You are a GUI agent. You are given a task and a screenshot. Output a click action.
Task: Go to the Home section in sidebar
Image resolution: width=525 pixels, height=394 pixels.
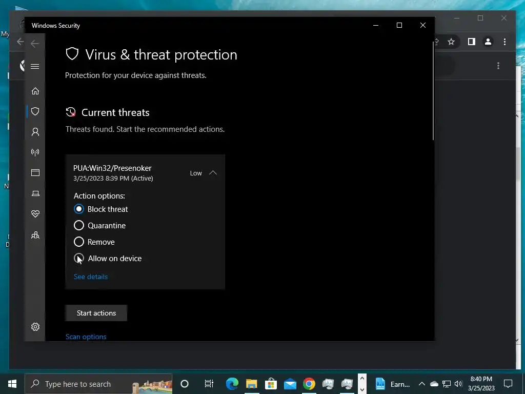tap(35, 91)
